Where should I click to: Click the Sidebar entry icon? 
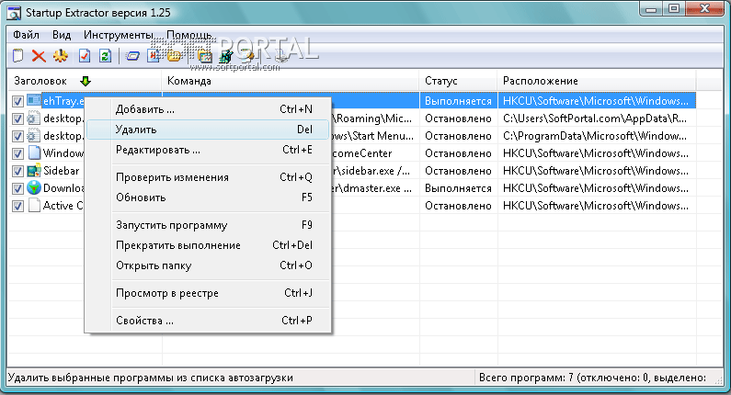[34, 171]
